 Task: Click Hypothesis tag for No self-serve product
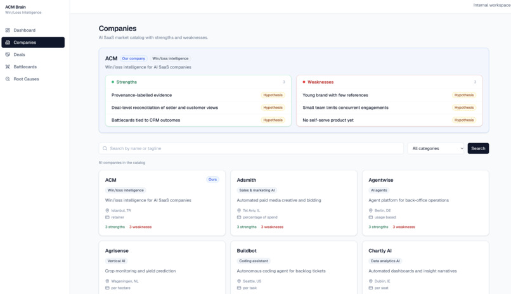(x=464, y=120)
